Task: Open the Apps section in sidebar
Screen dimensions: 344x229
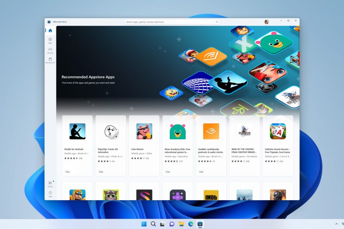Action: tap(50, 40)
